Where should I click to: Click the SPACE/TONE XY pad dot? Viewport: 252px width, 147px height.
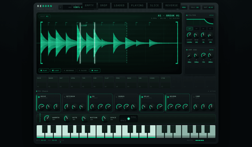click(128, 119)
